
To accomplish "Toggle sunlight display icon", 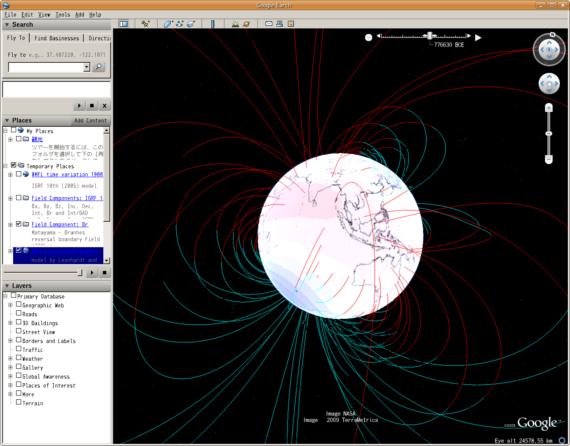I will click(235, 24).
